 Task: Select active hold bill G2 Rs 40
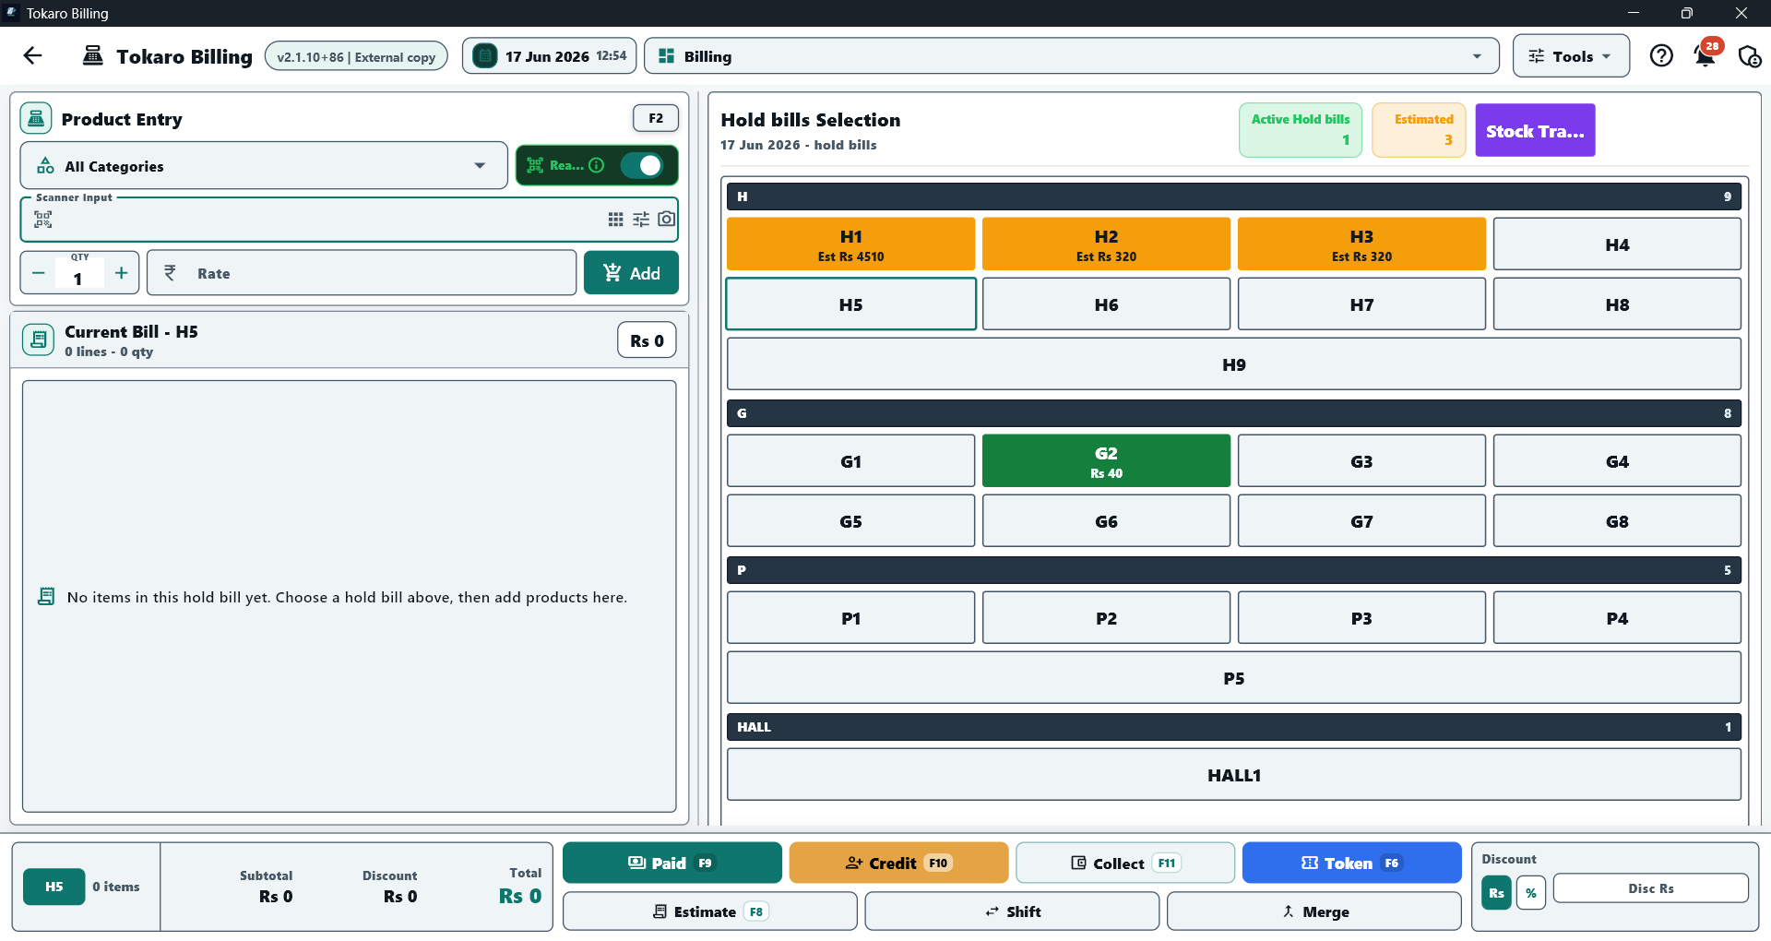click(x=1106, y=461)
